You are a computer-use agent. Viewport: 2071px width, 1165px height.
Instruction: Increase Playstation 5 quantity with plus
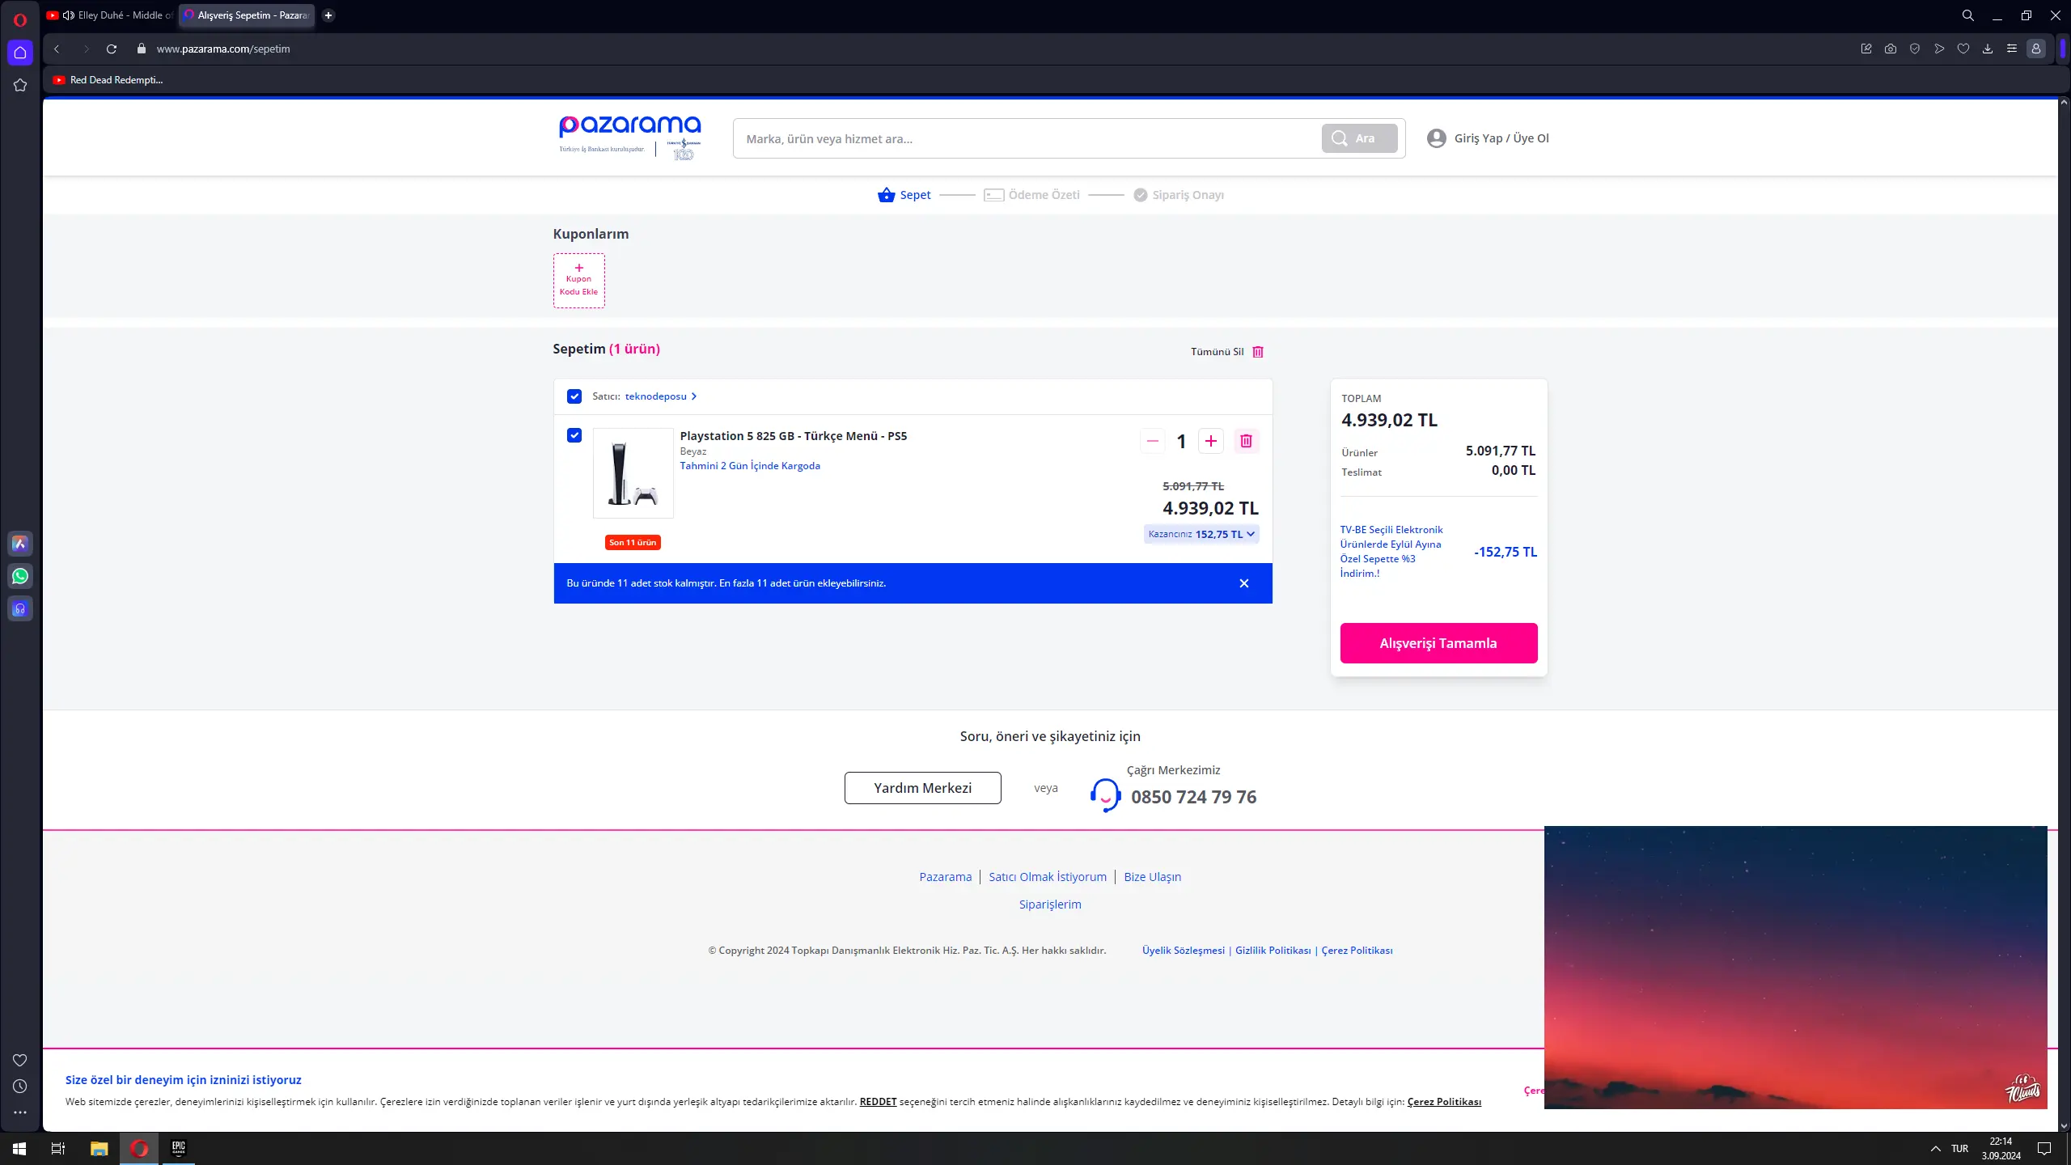click(1210, 441)
